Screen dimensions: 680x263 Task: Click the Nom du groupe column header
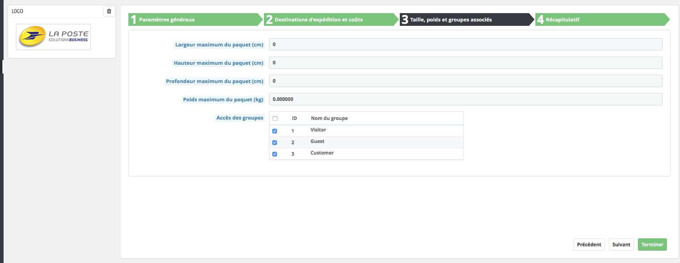(x=329, y=118)
